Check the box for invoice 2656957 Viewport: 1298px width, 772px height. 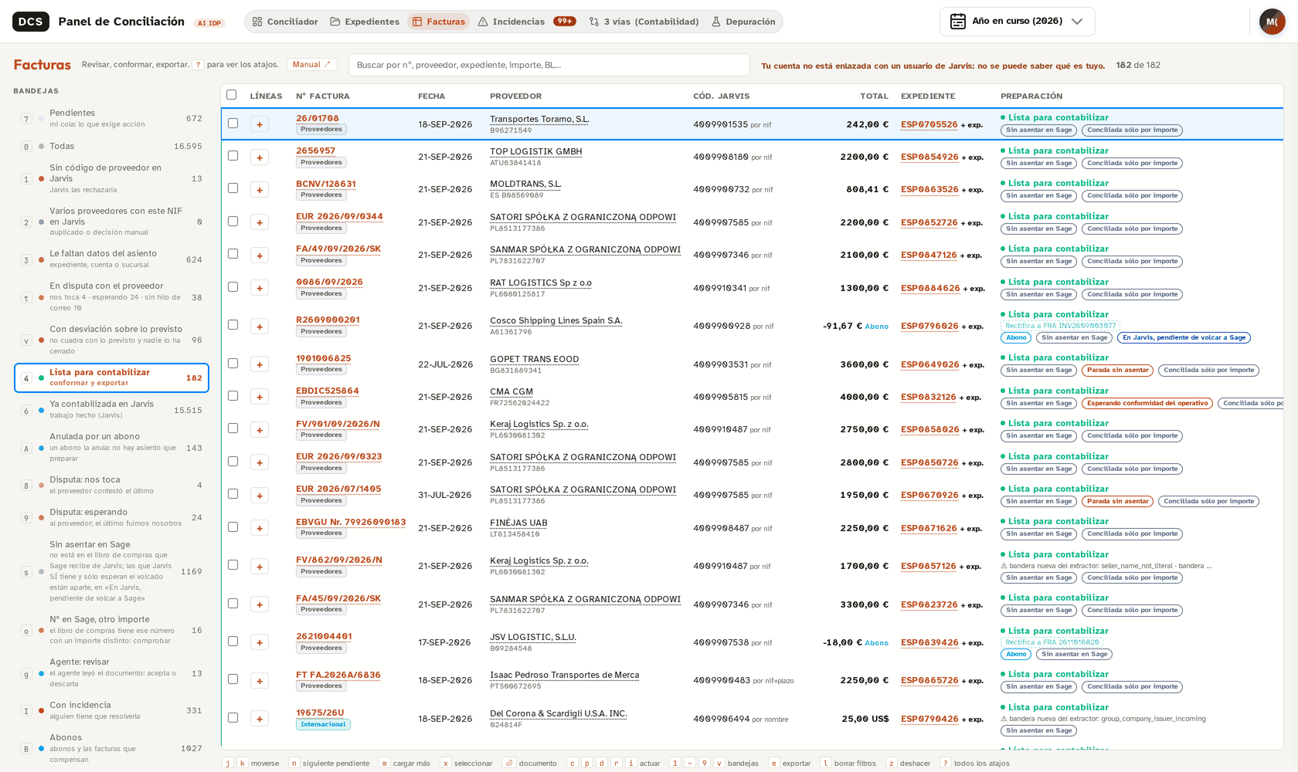point(233,156)
